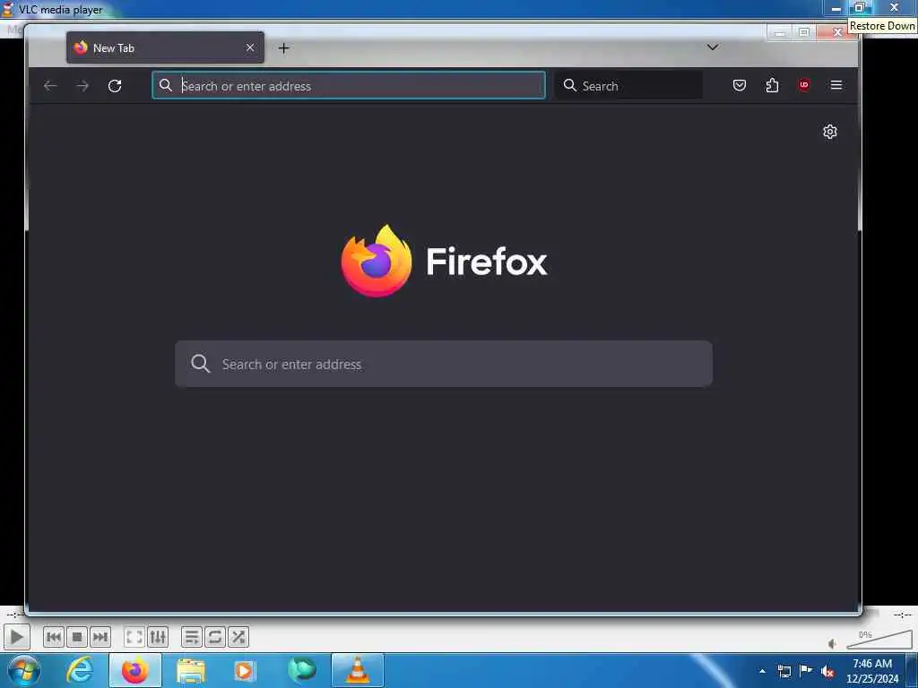Screen dimensions: 918x688
Task: Open the Firefox Extensions puzzle icon
Action: 772,85
